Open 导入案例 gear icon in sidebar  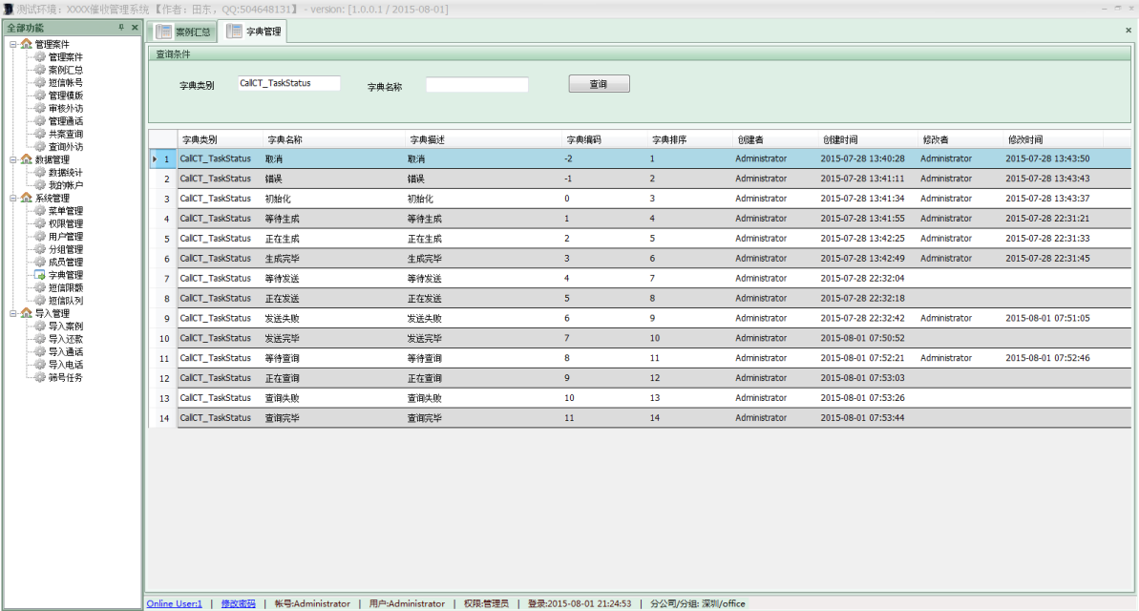click(x=40, y=327)
